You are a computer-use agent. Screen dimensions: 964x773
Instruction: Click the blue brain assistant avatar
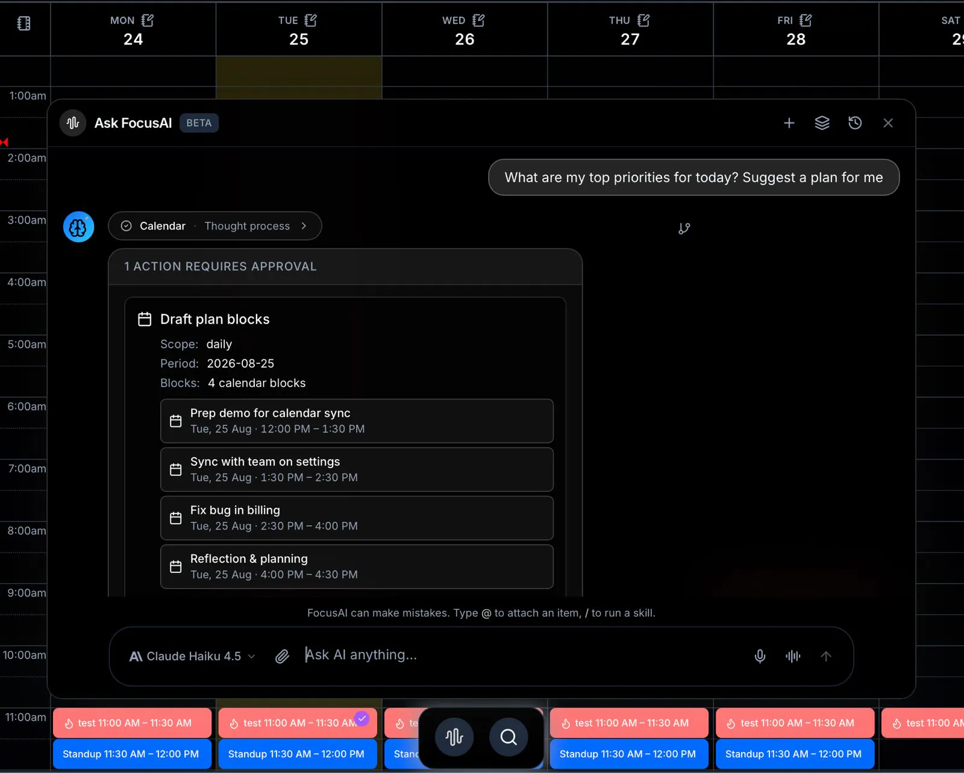pyautogui.click(x=78, y=227)
